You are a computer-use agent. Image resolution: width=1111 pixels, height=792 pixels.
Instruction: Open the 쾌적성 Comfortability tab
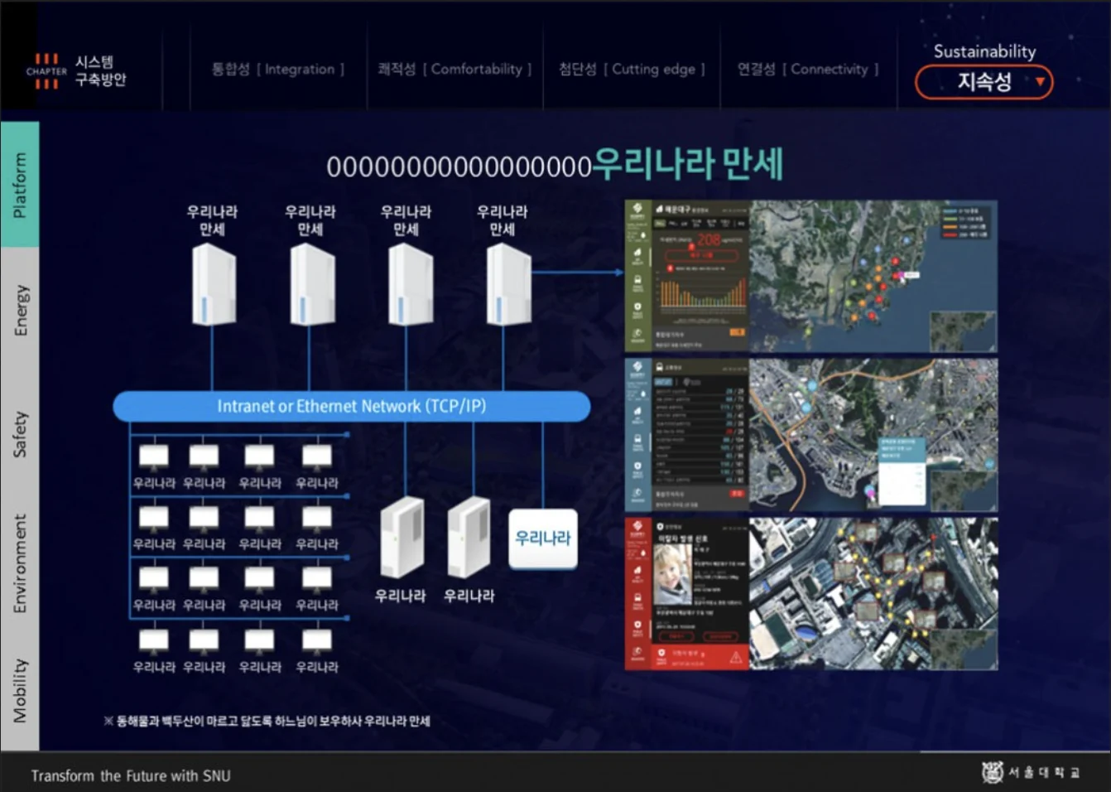tap(454, 70)
